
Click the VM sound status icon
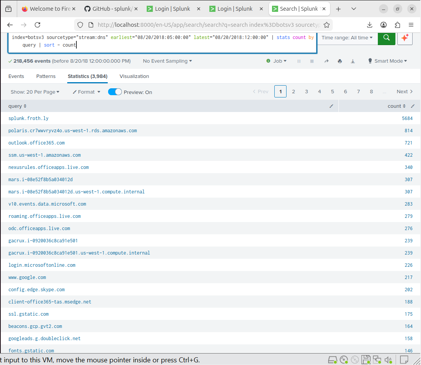pos(389,360)
